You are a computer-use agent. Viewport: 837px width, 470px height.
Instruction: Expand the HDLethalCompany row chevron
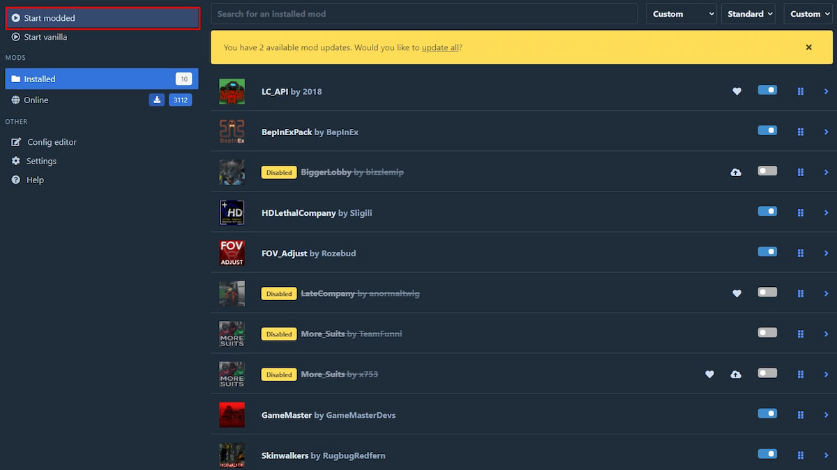coord(826,213)
